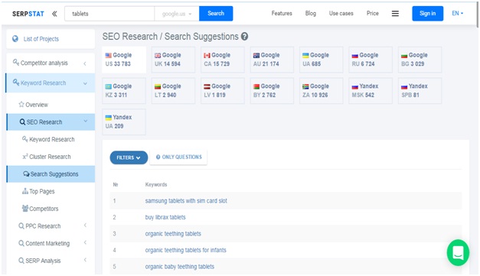
Task: Select Google CA 15 729 database
Action: pyautogui.click(x=223, y=60)
